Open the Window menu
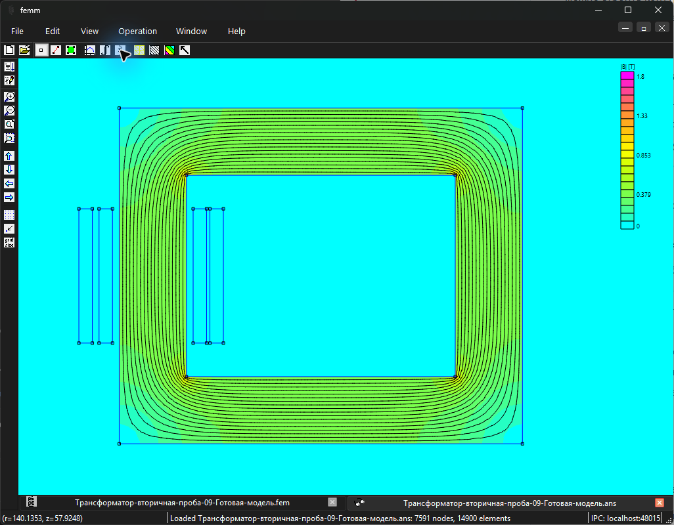Screen dimensions: 674x525 (191, 31)
